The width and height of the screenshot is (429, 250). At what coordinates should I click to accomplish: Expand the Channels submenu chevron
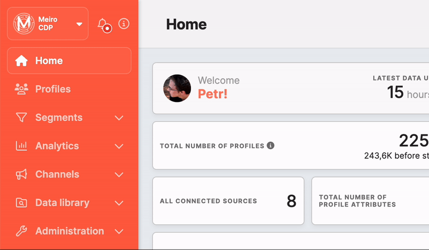(119, 175)
